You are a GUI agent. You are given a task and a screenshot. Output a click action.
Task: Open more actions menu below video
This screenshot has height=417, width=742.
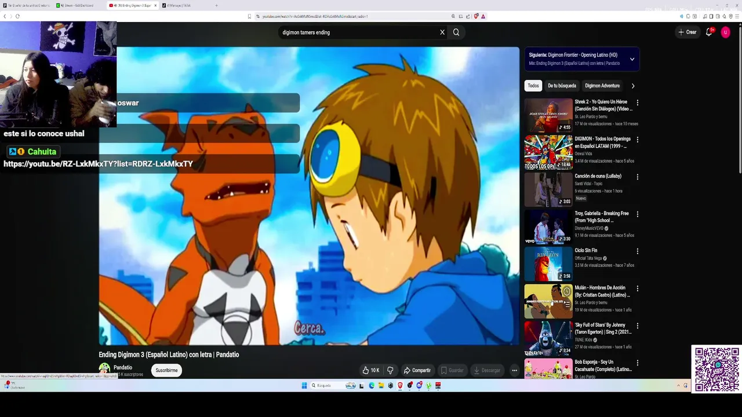pos(514,370)
